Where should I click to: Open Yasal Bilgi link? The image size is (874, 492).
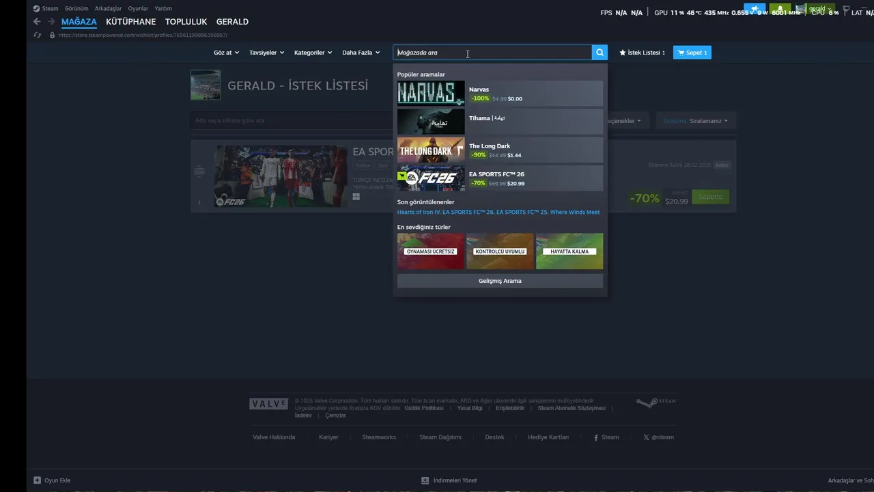point(470,408)
